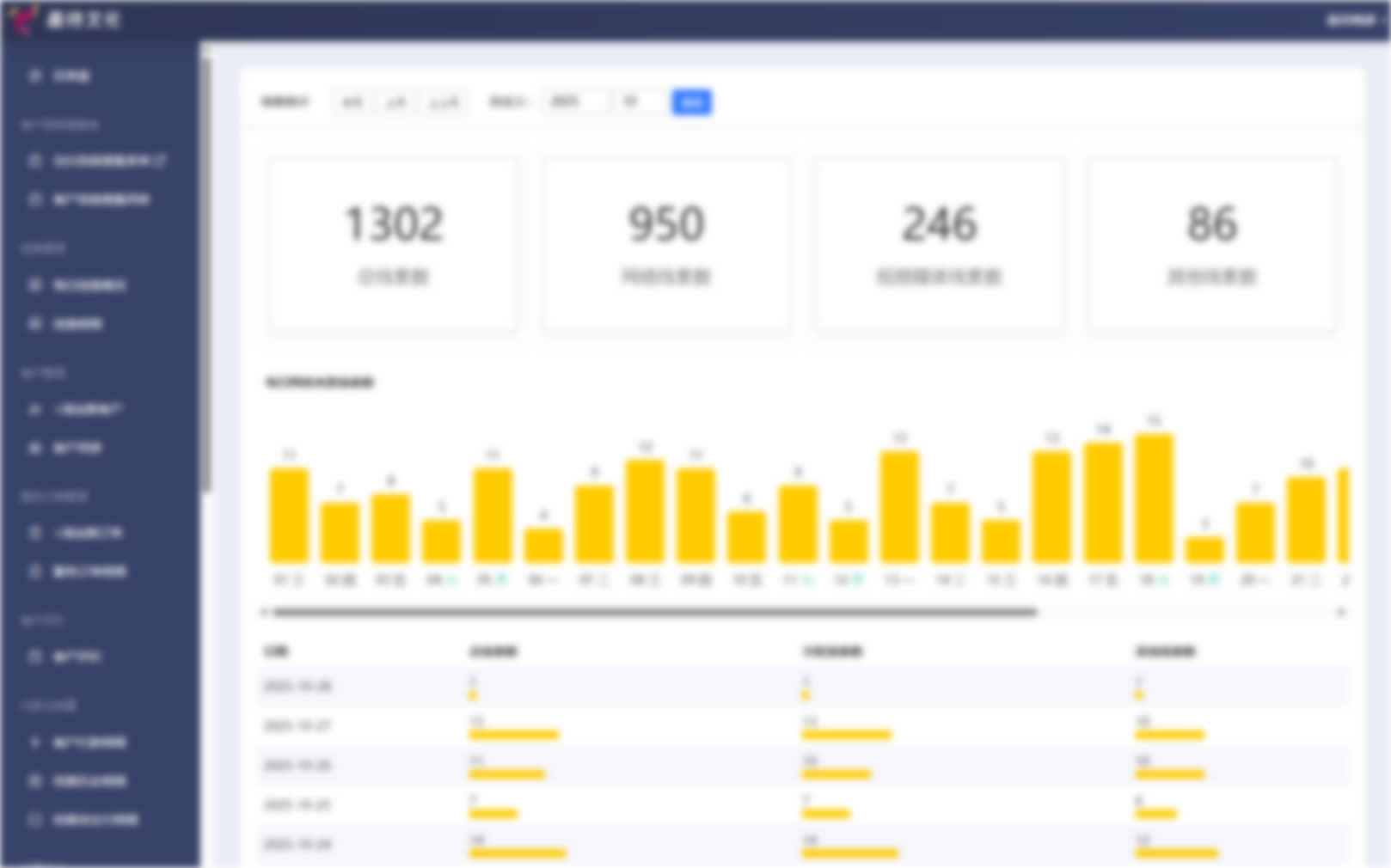Open the user account menu at top right
The image size is (1391, 868).
tap(1353, 20)
